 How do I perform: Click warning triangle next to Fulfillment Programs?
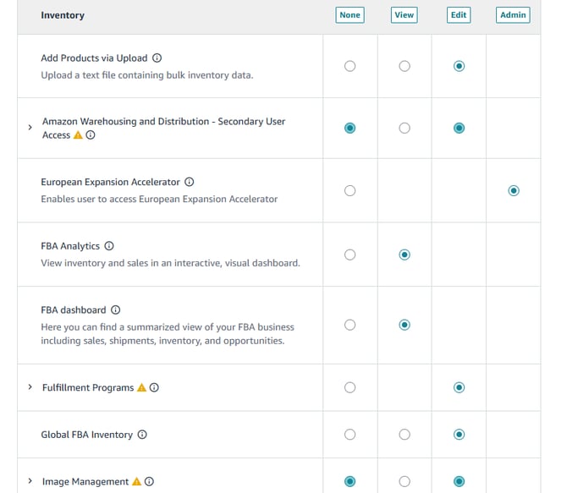coord(141,388)
